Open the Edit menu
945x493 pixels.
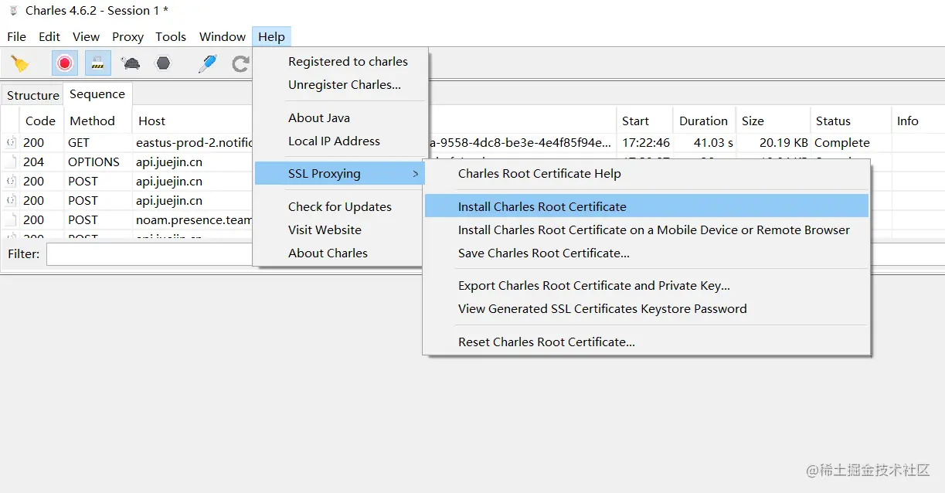[49, 36]
